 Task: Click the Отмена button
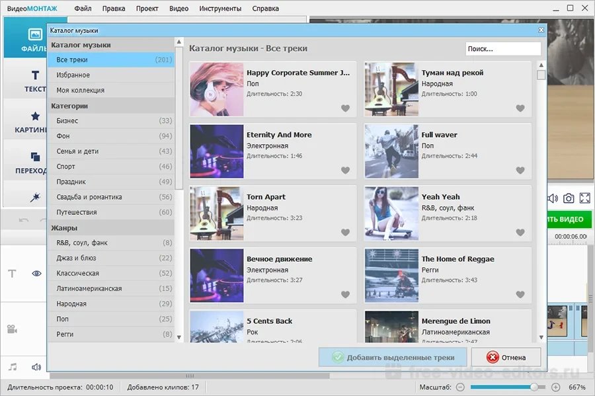pyautogui.click(x=506, y=358)
